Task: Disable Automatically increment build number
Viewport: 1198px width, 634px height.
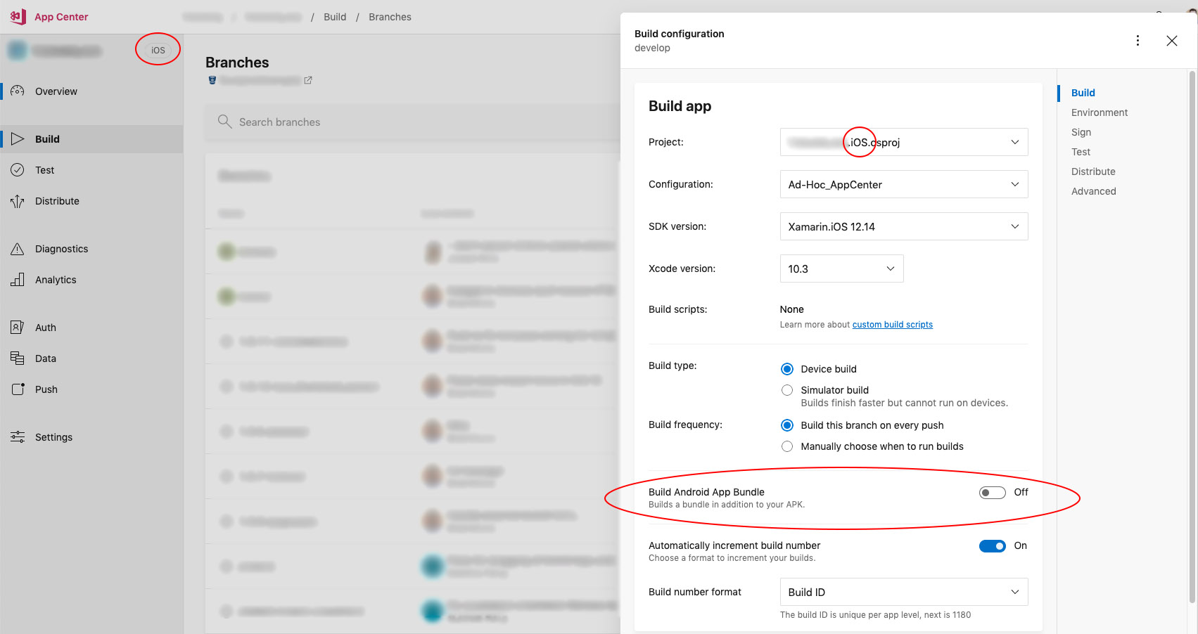Action: (x=992, y=545)
